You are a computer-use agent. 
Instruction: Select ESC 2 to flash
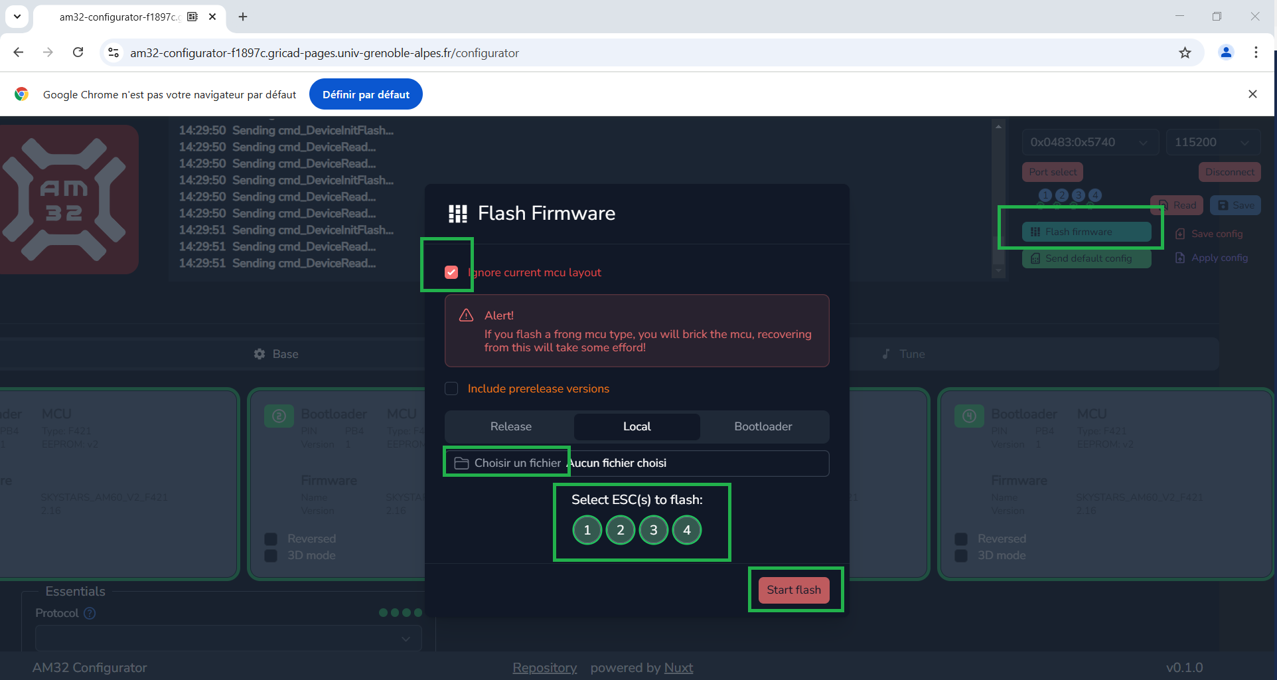pyautogui.click(x=621, y=530)
